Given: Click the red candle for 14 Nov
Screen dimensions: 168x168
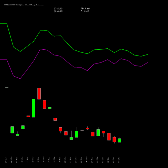Looking at the screenshot, I should click(x=44, y=104).
